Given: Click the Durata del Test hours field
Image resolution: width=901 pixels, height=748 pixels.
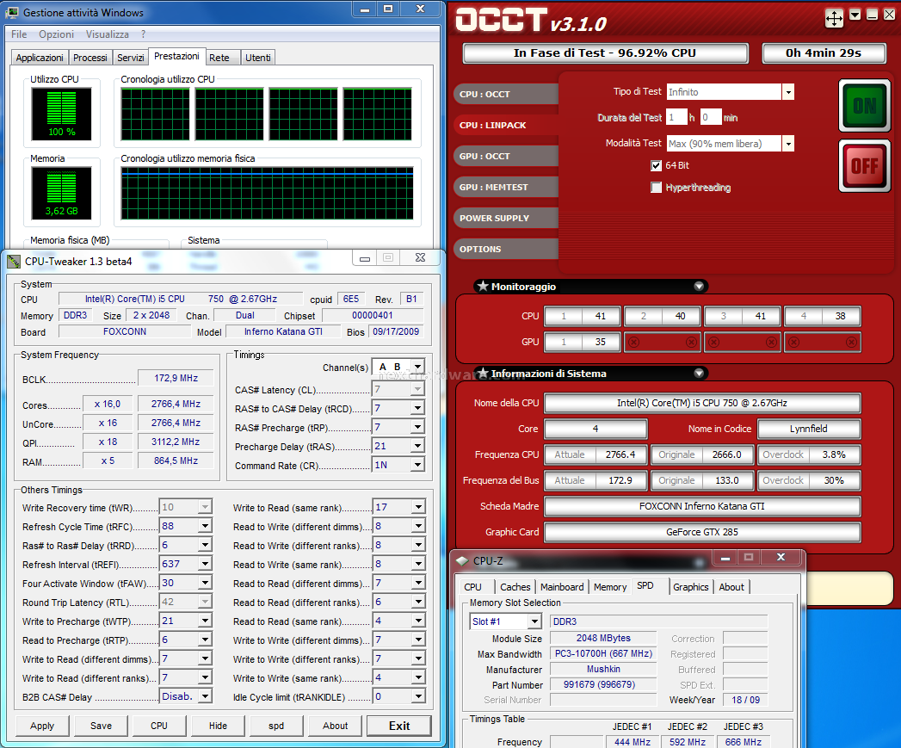Looking at the screenshot, I should (676, 117).
